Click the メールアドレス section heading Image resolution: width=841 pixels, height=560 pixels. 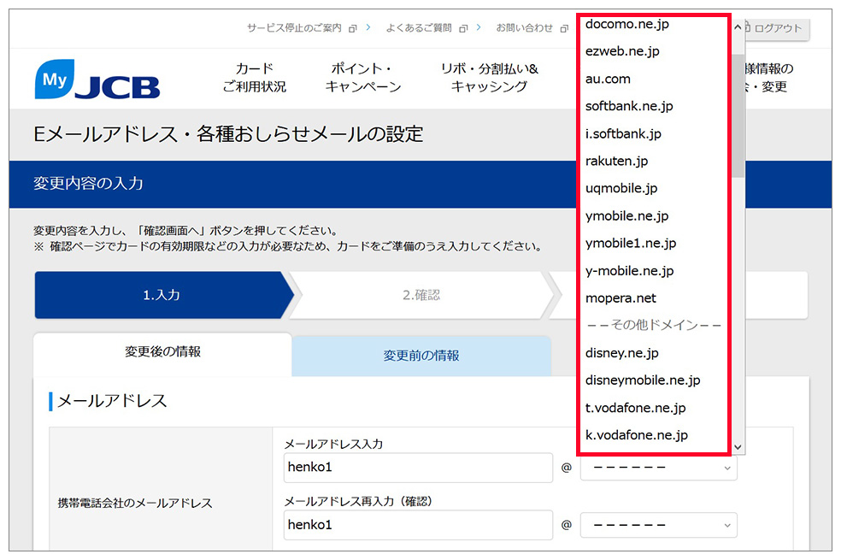click(112, 401)
